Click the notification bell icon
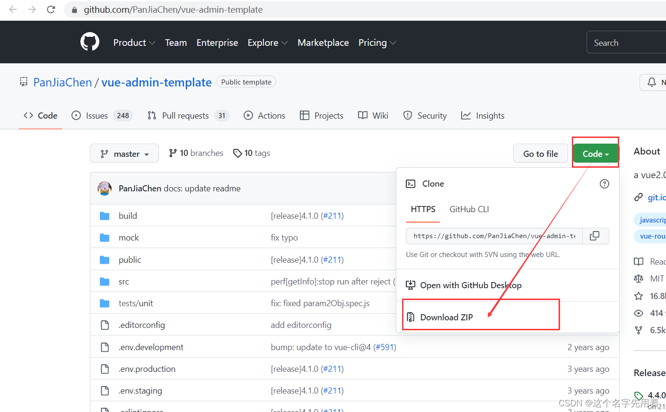This screenshot has width=666, height=412. tap(652, 82)
